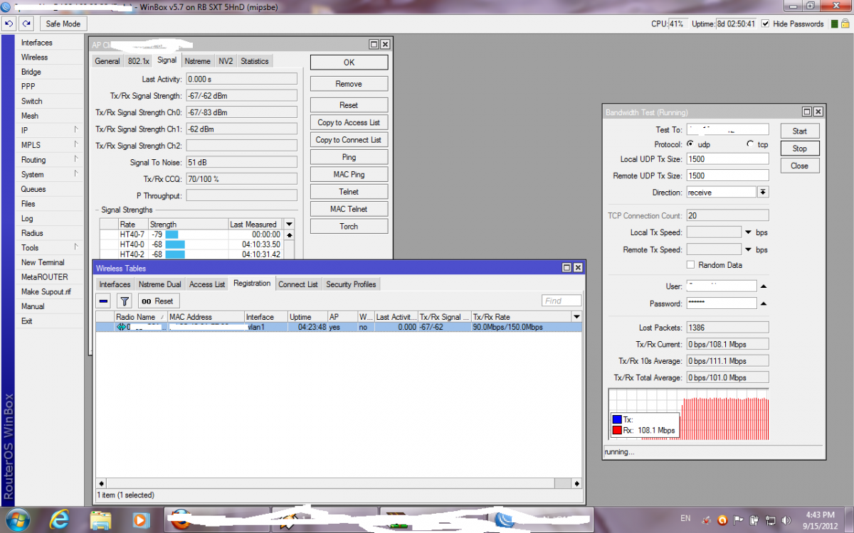Toggle the Hide Passwords checkbox
Image resolution: width=854 pixels, height=533 pixels.
[x=766, y=23]
